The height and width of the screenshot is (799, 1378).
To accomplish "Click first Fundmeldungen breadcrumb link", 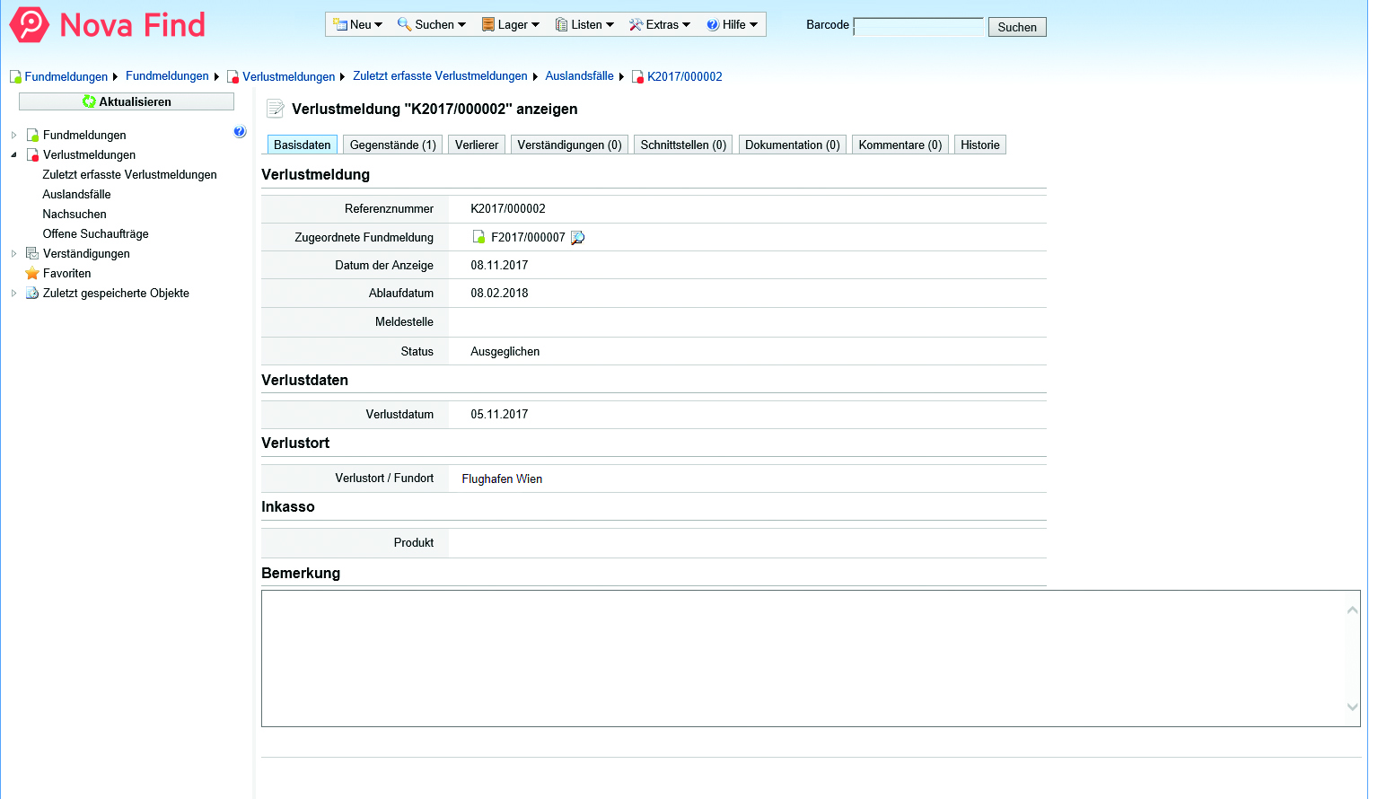I will (x=66, y=76).
